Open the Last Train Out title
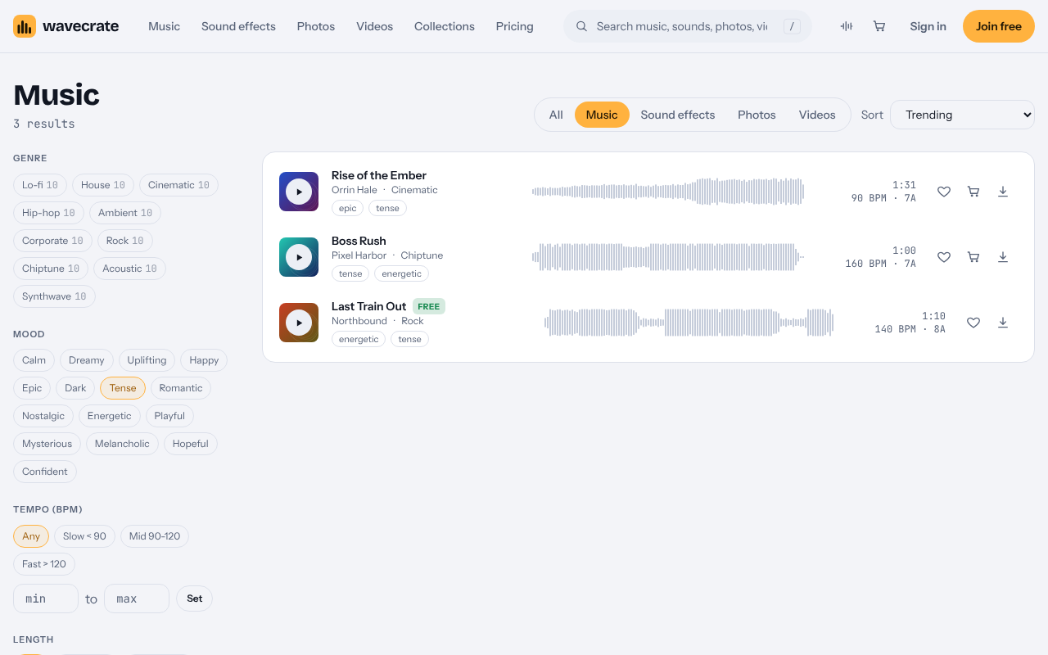1048x655 pixels. pyautogui.click(x=368, y=306)
